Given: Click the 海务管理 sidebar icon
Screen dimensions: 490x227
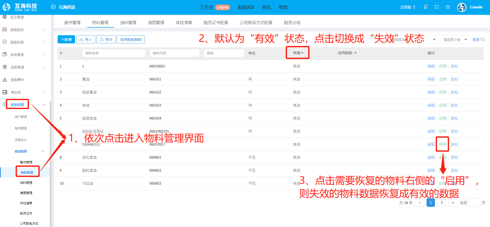Looking at the screenshot, I should point(5,67).
